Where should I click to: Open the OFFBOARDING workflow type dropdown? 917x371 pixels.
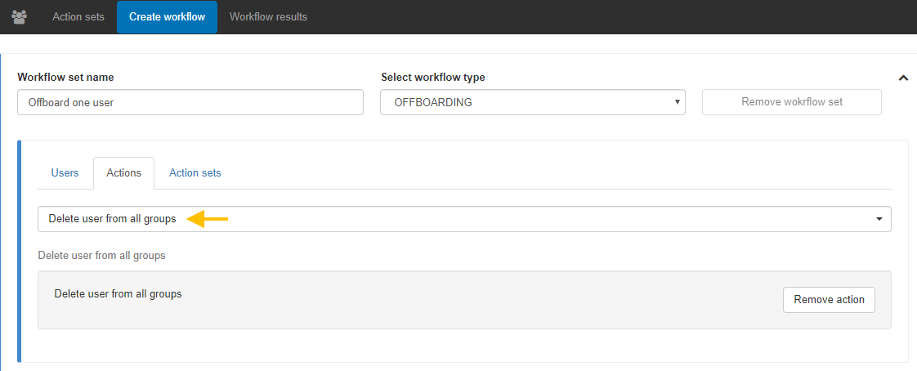click(x=531, y=103)
